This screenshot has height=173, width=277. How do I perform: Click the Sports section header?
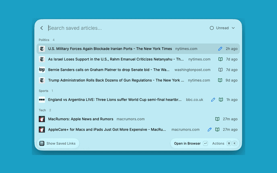coord(43,91)
